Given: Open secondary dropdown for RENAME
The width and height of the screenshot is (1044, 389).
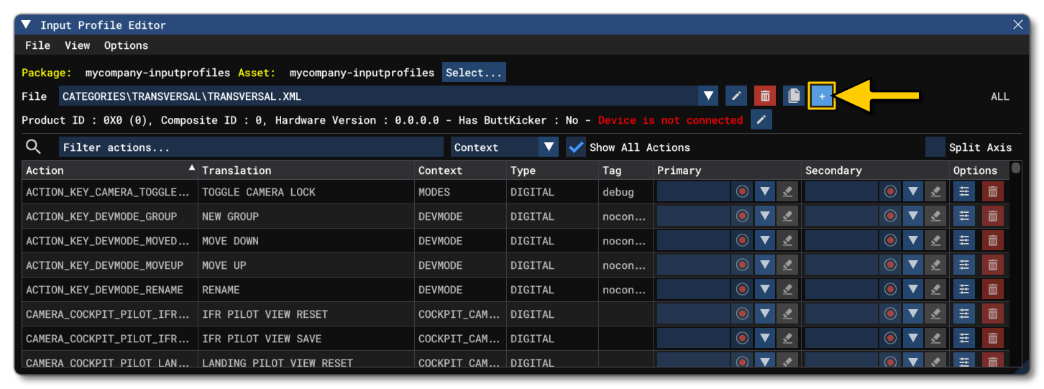Looking at the screenshot, I should 913,290.
